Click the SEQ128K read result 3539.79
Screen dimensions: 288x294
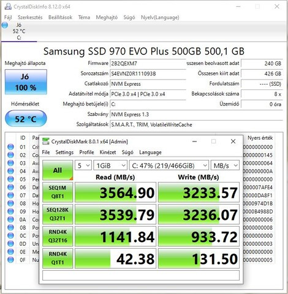(x=115, y=214)
